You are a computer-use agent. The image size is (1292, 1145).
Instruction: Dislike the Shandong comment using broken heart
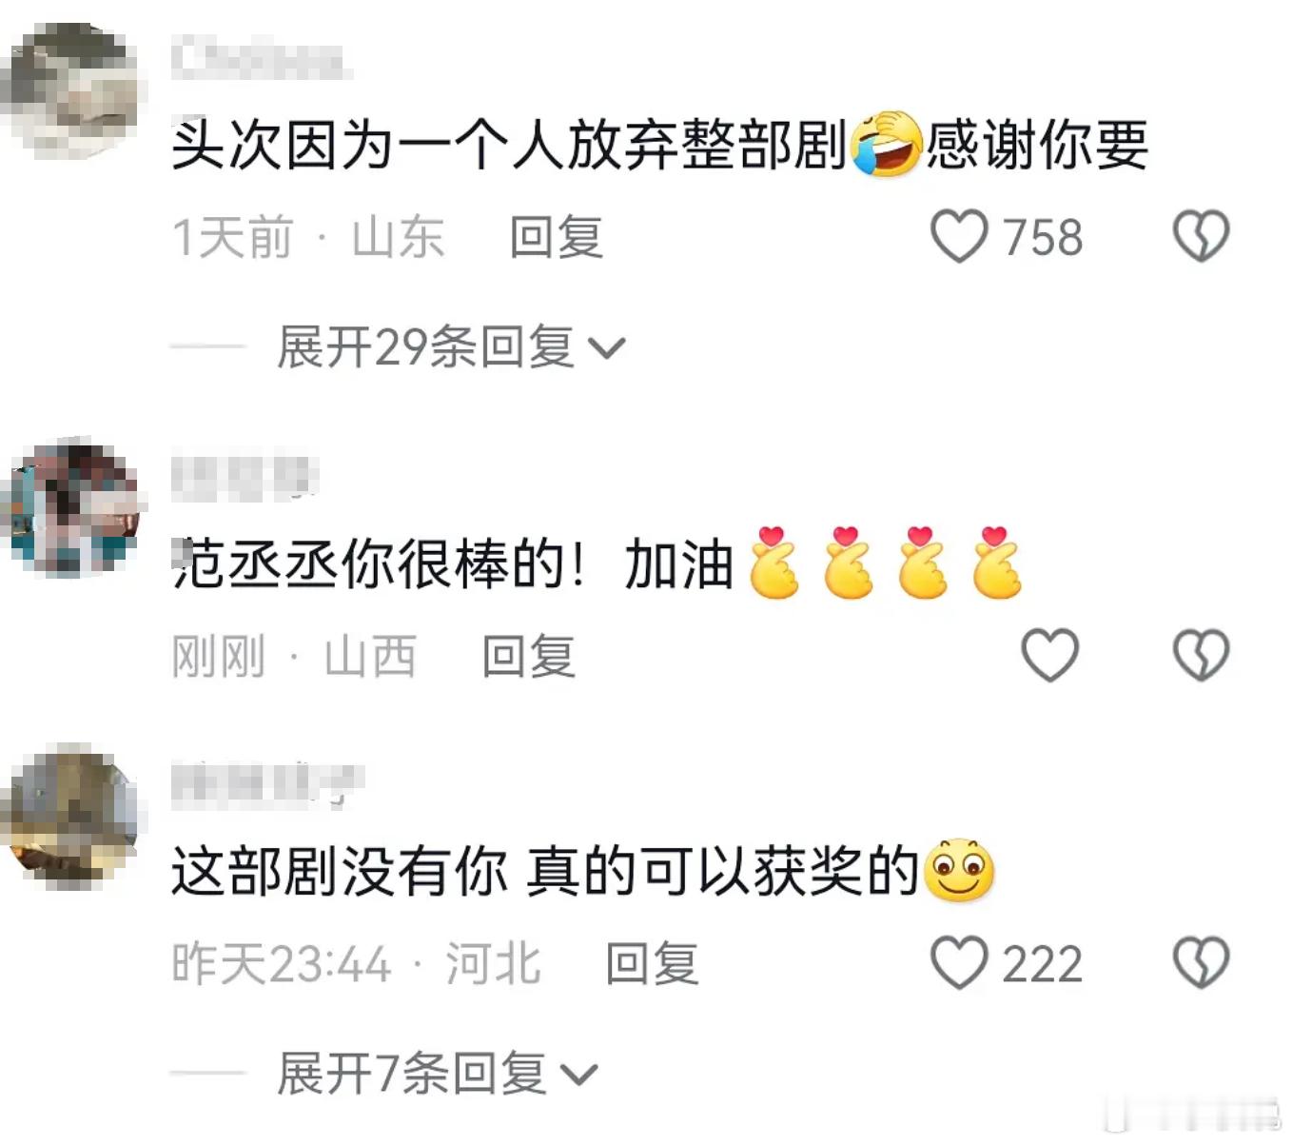1201,237
